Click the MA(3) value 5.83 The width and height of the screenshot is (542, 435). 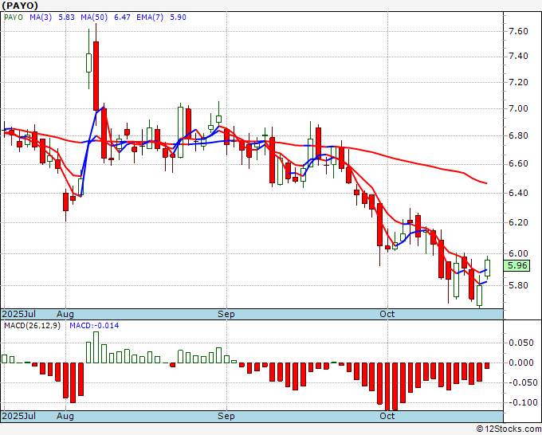[66, 18]
